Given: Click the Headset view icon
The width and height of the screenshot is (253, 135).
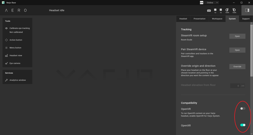Looking at the screenshot, I should pyautogui.click(x=7, y=56).
